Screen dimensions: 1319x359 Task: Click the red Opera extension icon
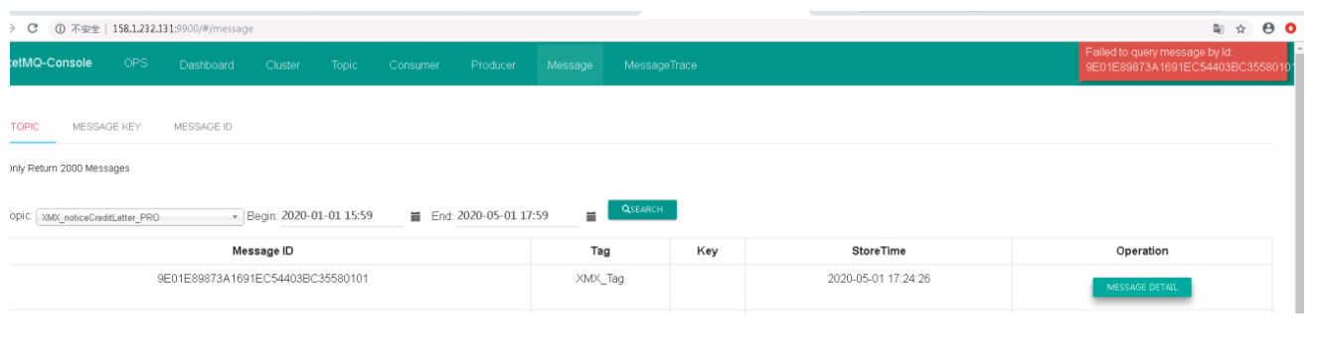click(1291, 29)
